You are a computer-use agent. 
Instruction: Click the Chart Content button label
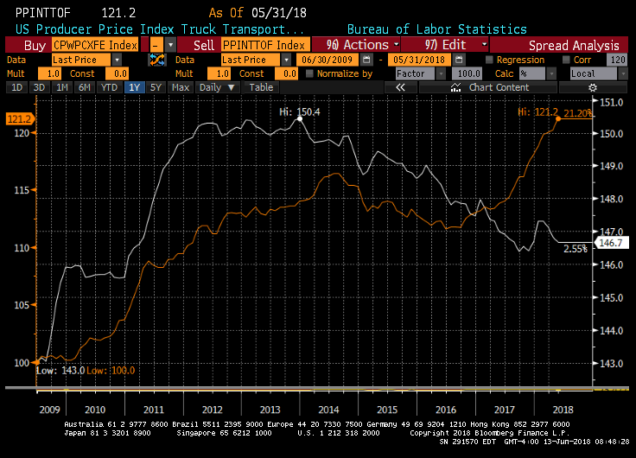pos(499,87)
